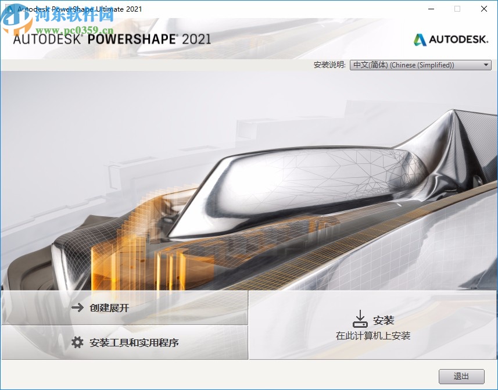The height and width of the screenshot is (390, 498).
Task: Click the 在此计算机上安装 link text
Action: pos(374,334)
